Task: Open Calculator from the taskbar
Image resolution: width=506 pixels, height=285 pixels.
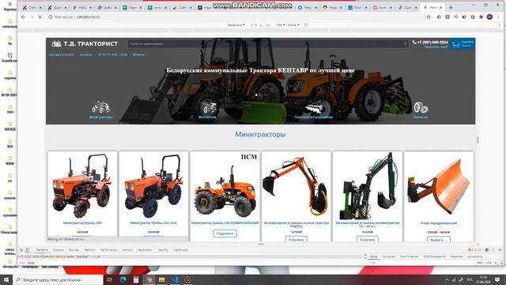Action: (136, 279)
